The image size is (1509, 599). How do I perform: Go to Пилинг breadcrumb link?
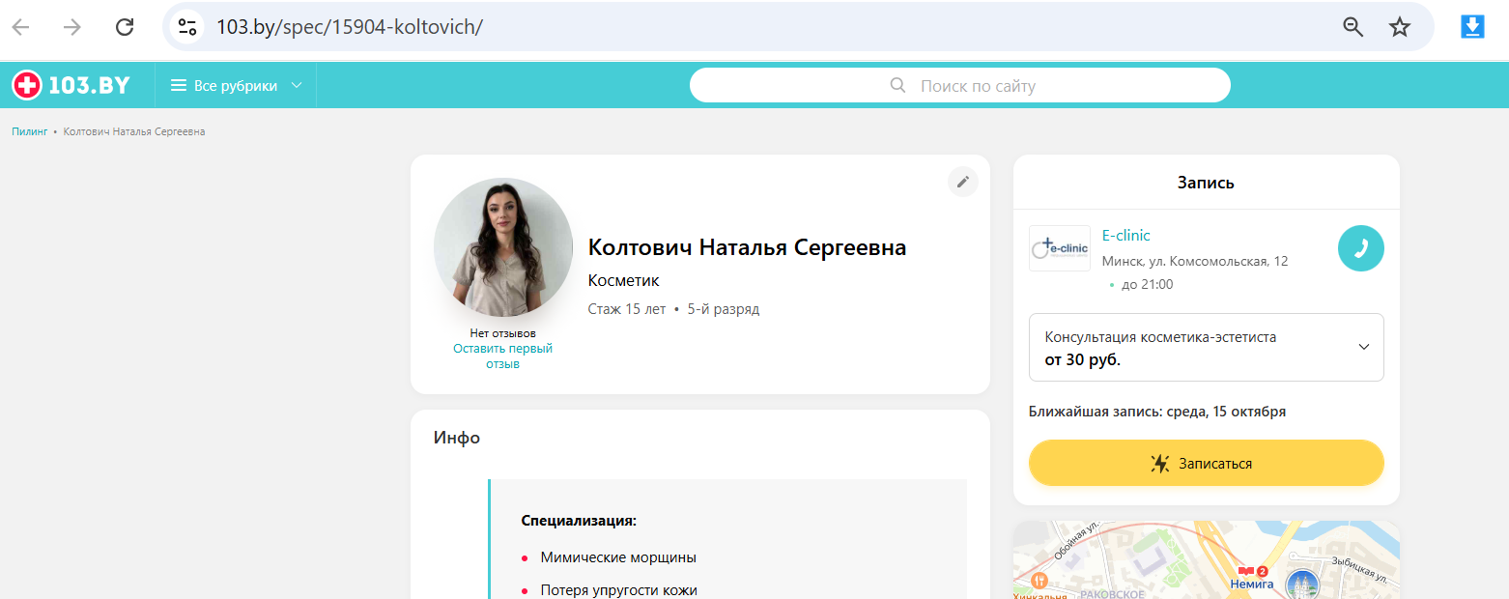29,131
